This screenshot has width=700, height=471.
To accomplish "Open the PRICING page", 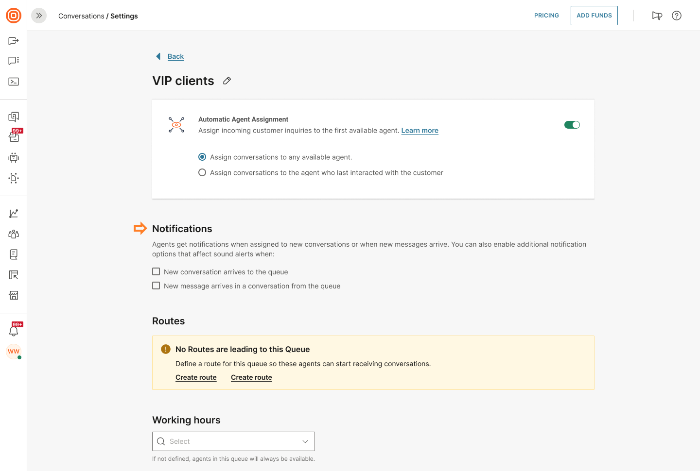I will [546, 16].
